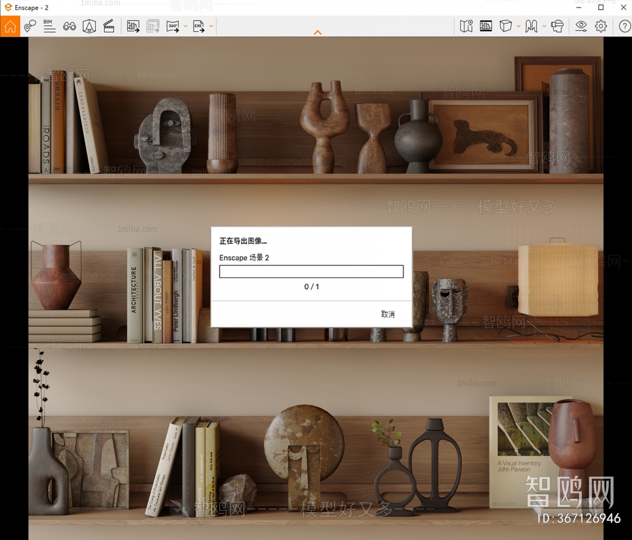Click the export progress bar
Viewport: 632px width, 540px height.
pos(311,271)
